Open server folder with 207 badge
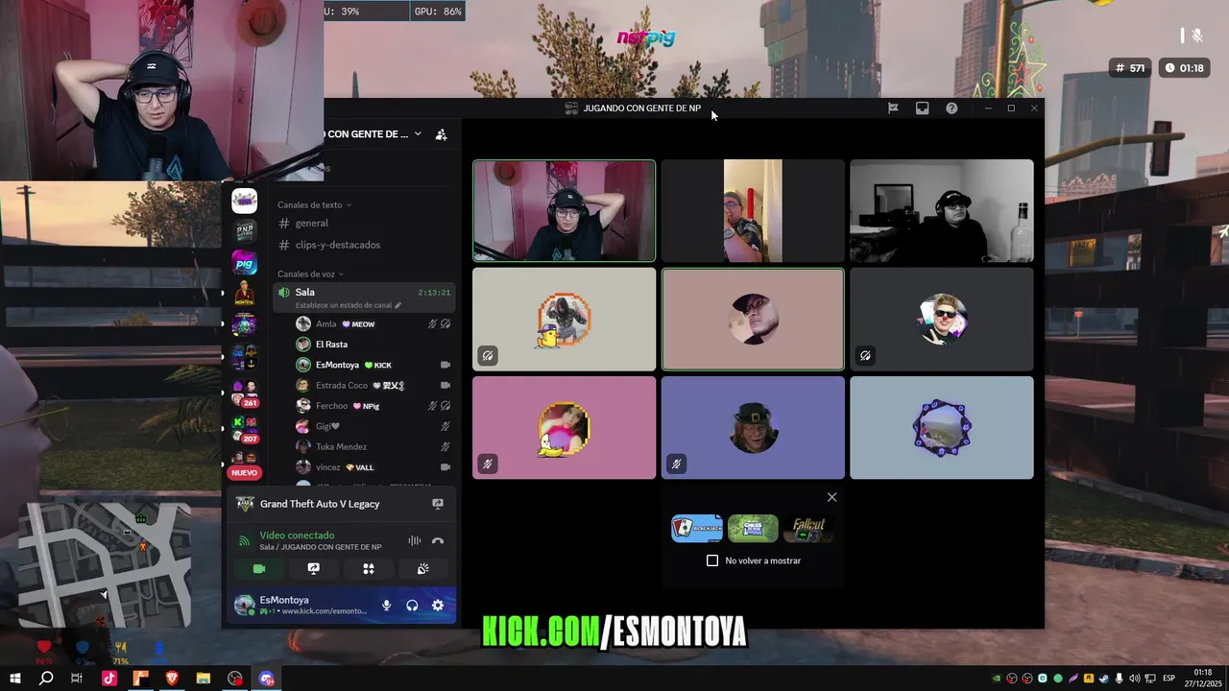Screen dimensions: 1229x691 click(x=244, y=428)
